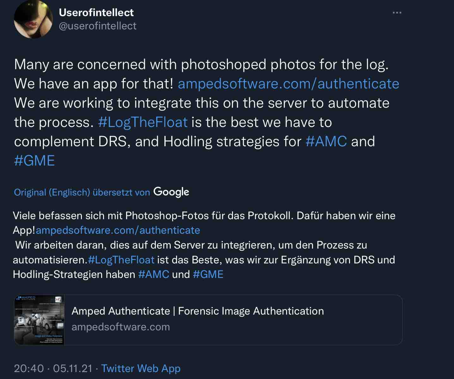The image size is (454, 379).
Task: Click the "Twitter Web App" source link
Action: pyautogui.click(x=141, y=369)
